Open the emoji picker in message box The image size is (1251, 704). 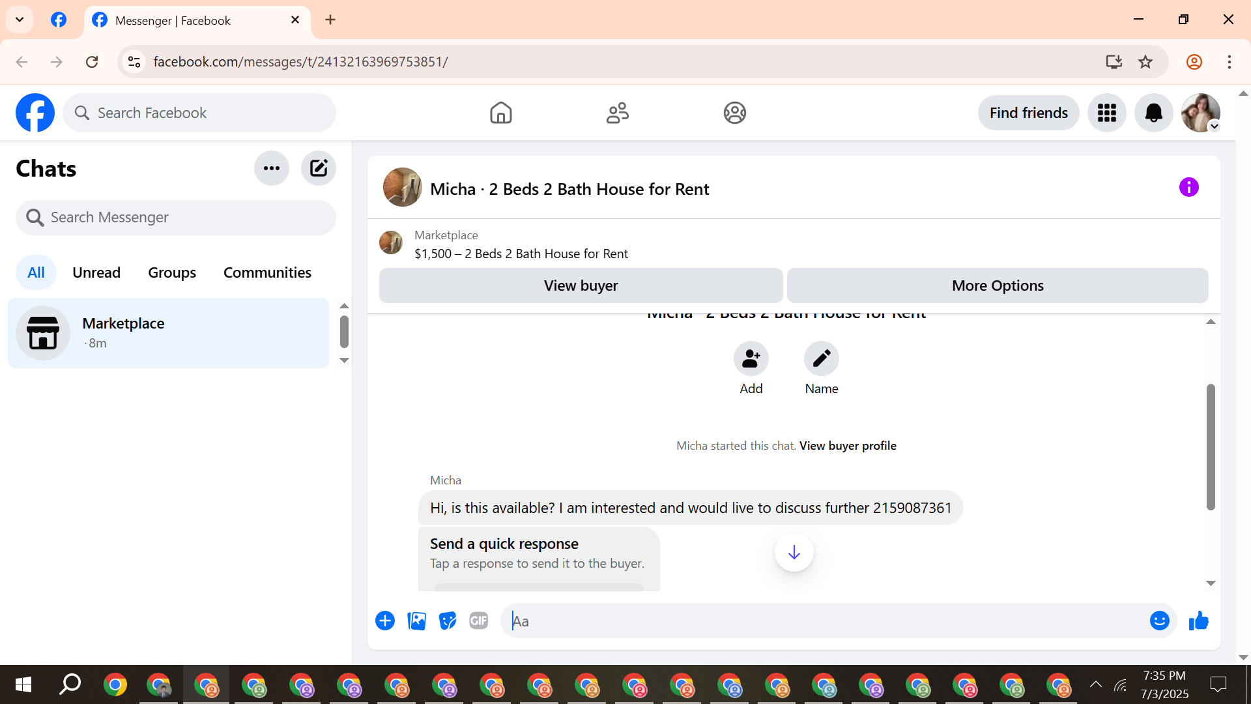(x=1159, y=621)
